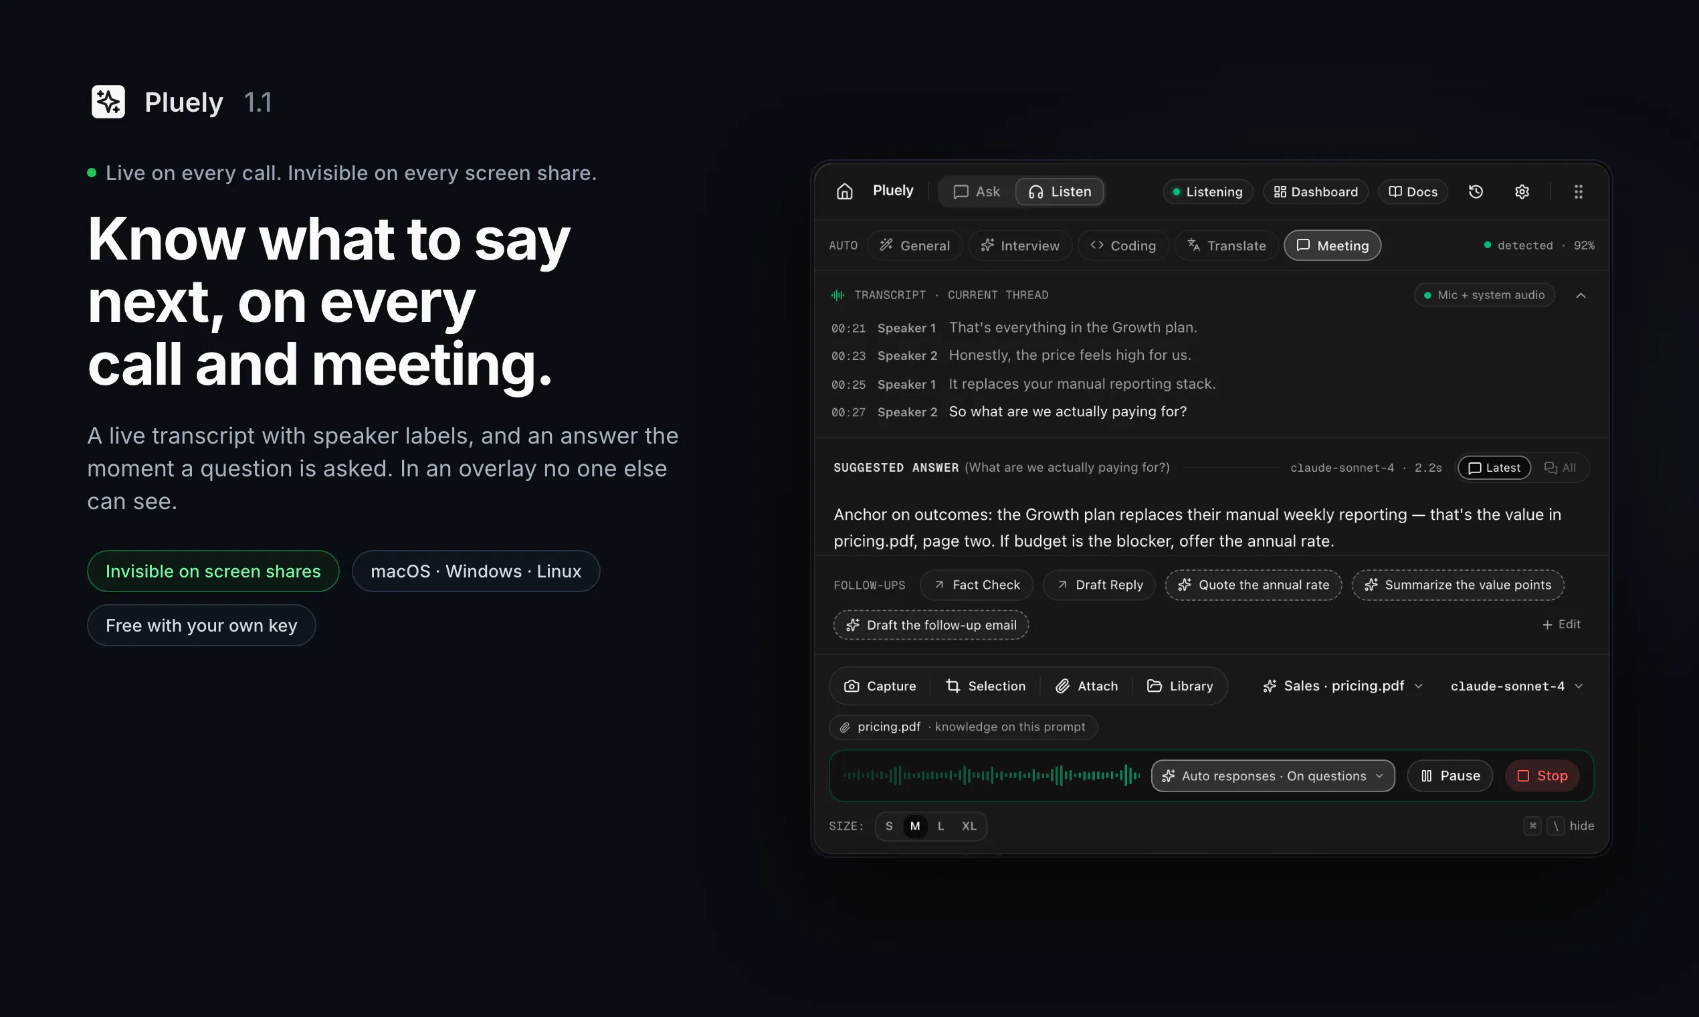This screenshot has width=1699, height=1017.
Task: Click the live audio waveform meter
Action: pyautogui.click(x=991, y=775)
